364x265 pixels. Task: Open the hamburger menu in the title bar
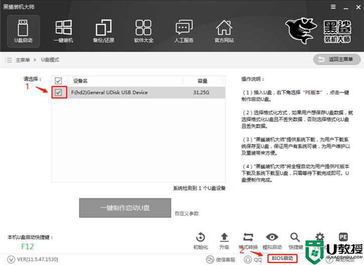333,7
